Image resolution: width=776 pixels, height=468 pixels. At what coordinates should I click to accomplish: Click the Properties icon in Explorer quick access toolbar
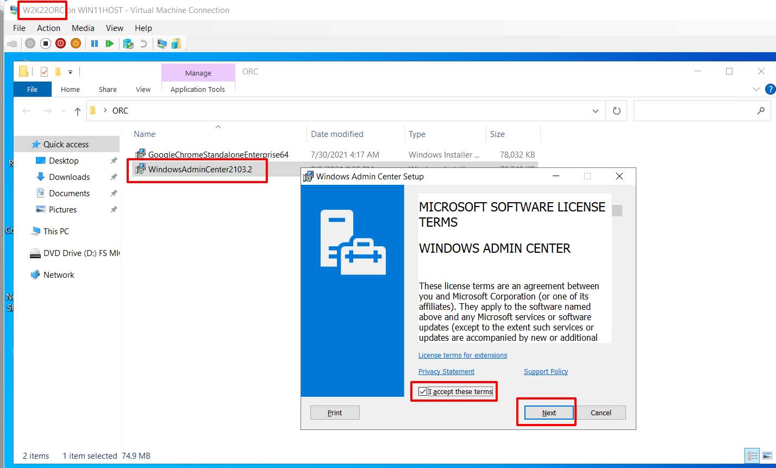(x=45, y=72)
